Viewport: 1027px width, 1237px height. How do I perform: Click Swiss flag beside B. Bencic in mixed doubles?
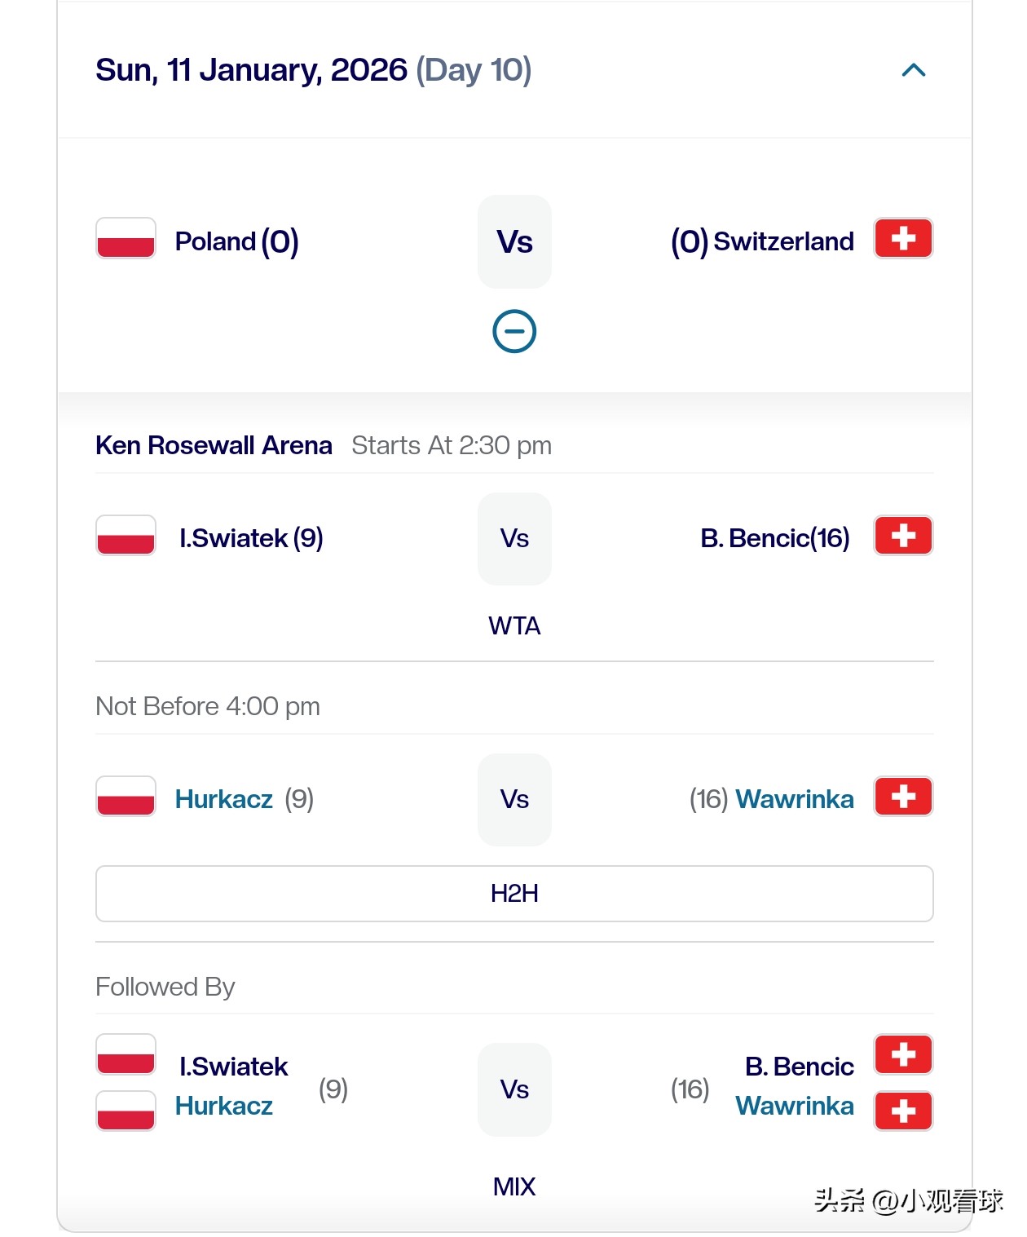tap(903, 1054)
